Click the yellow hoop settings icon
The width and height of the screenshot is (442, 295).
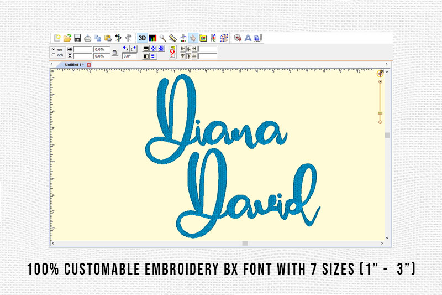point(203,38)
